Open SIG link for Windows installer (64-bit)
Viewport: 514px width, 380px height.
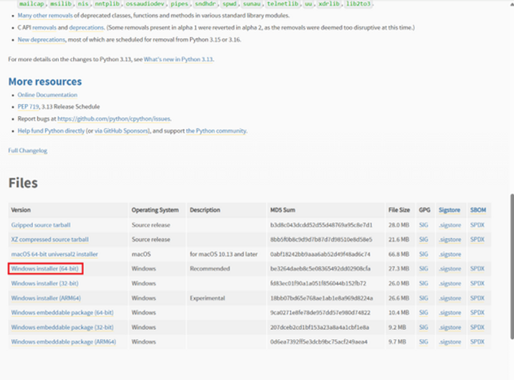coord(424,269)
